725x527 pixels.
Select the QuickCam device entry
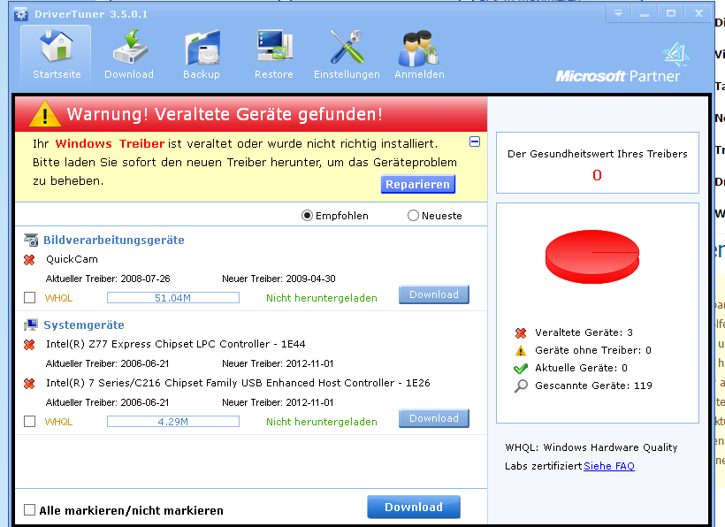72,259
